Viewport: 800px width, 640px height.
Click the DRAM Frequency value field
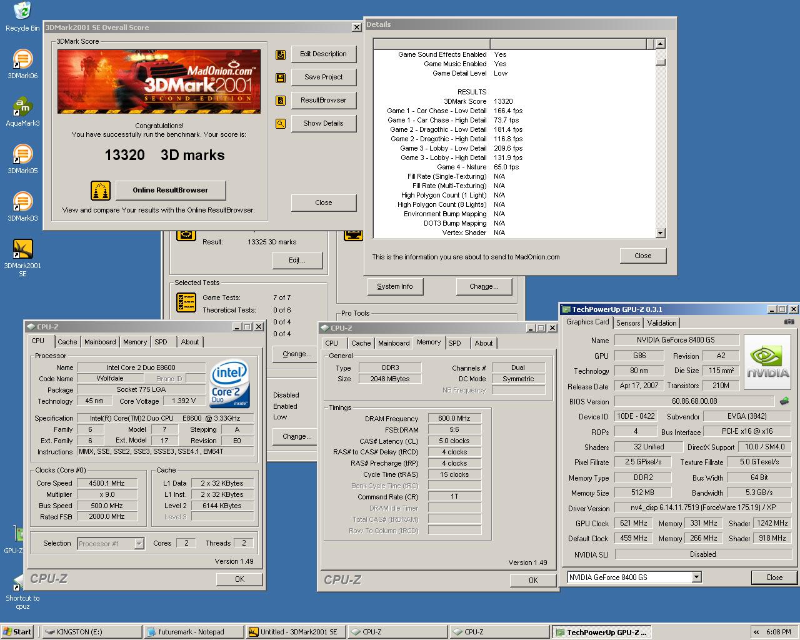pos(454,419)
